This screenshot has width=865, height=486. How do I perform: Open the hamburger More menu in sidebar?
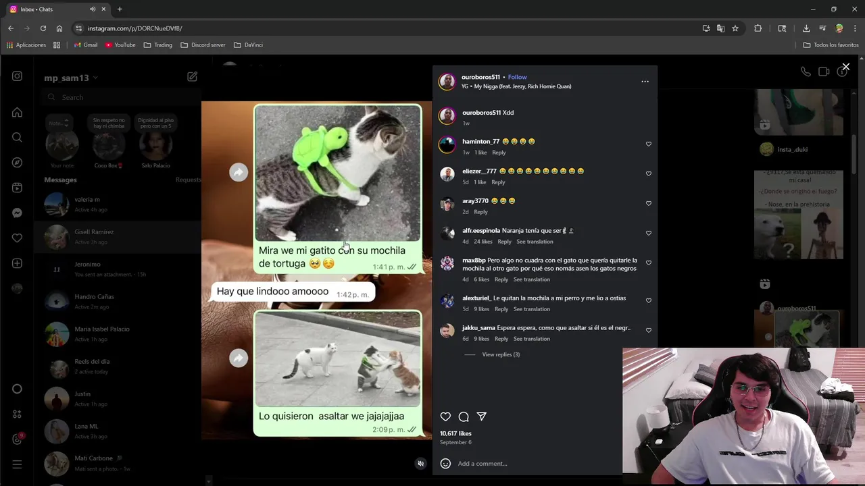tap(17, 464)
